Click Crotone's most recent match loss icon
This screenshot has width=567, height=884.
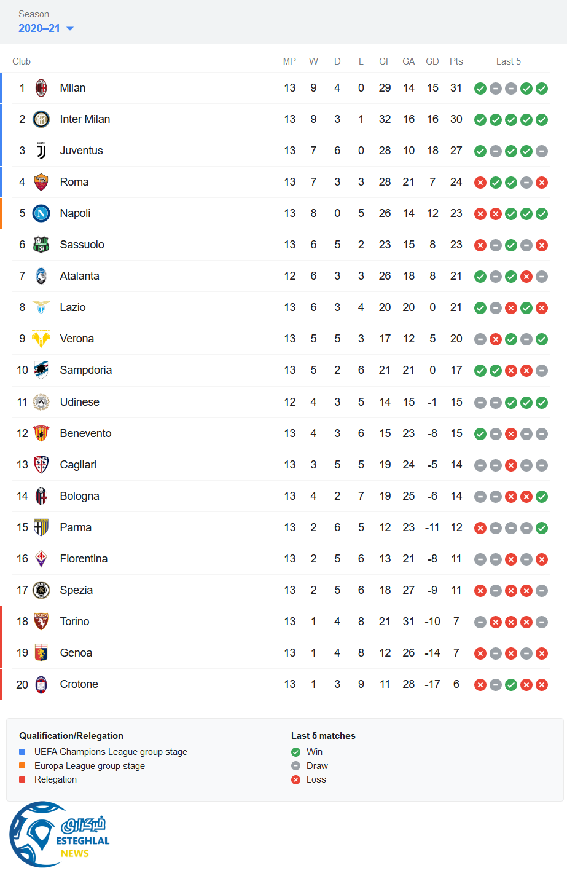coord(542,685)
